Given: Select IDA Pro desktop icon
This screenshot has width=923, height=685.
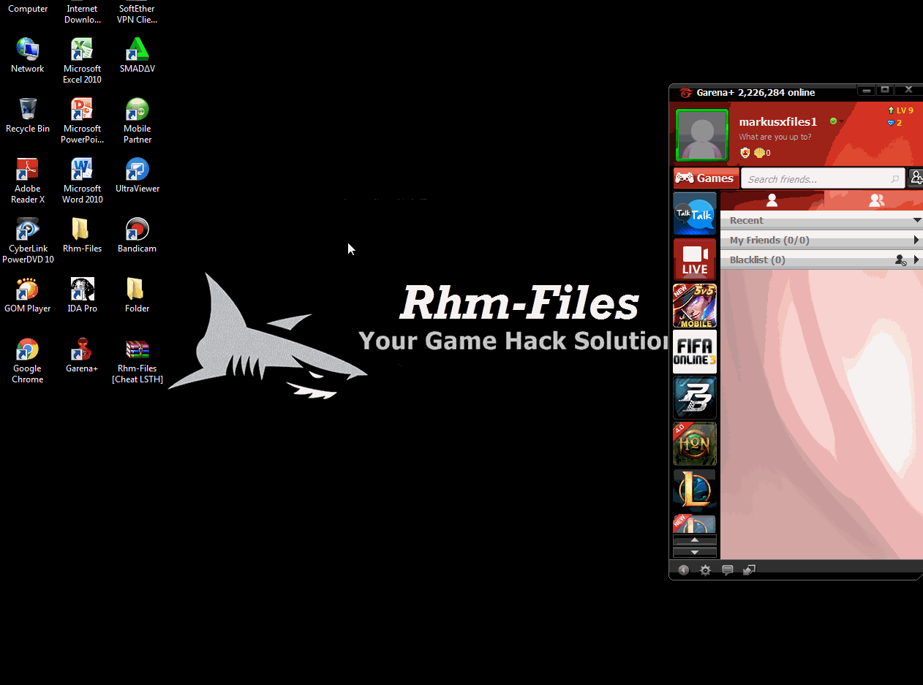Looking at the screenshot, I should (82, 295).
